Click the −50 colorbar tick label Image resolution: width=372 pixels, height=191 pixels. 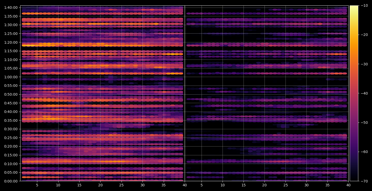click(x=364, y=123)
